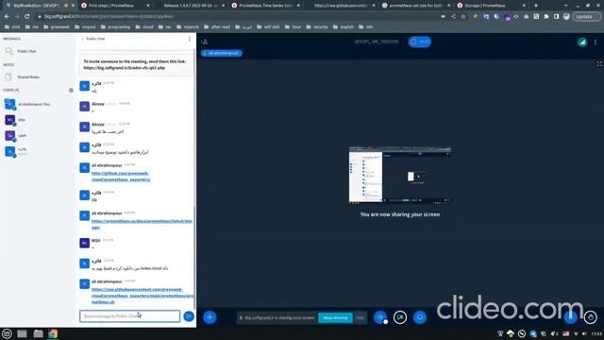604x340 pixels.
Task: Toggle the users and messages panel
Action: click(205, 42)
